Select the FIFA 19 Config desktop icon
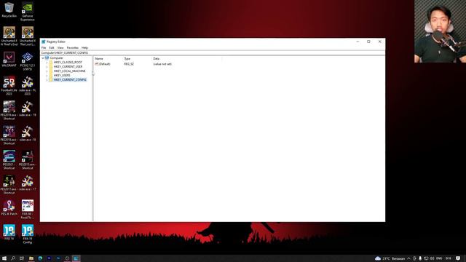 [28, 234]
